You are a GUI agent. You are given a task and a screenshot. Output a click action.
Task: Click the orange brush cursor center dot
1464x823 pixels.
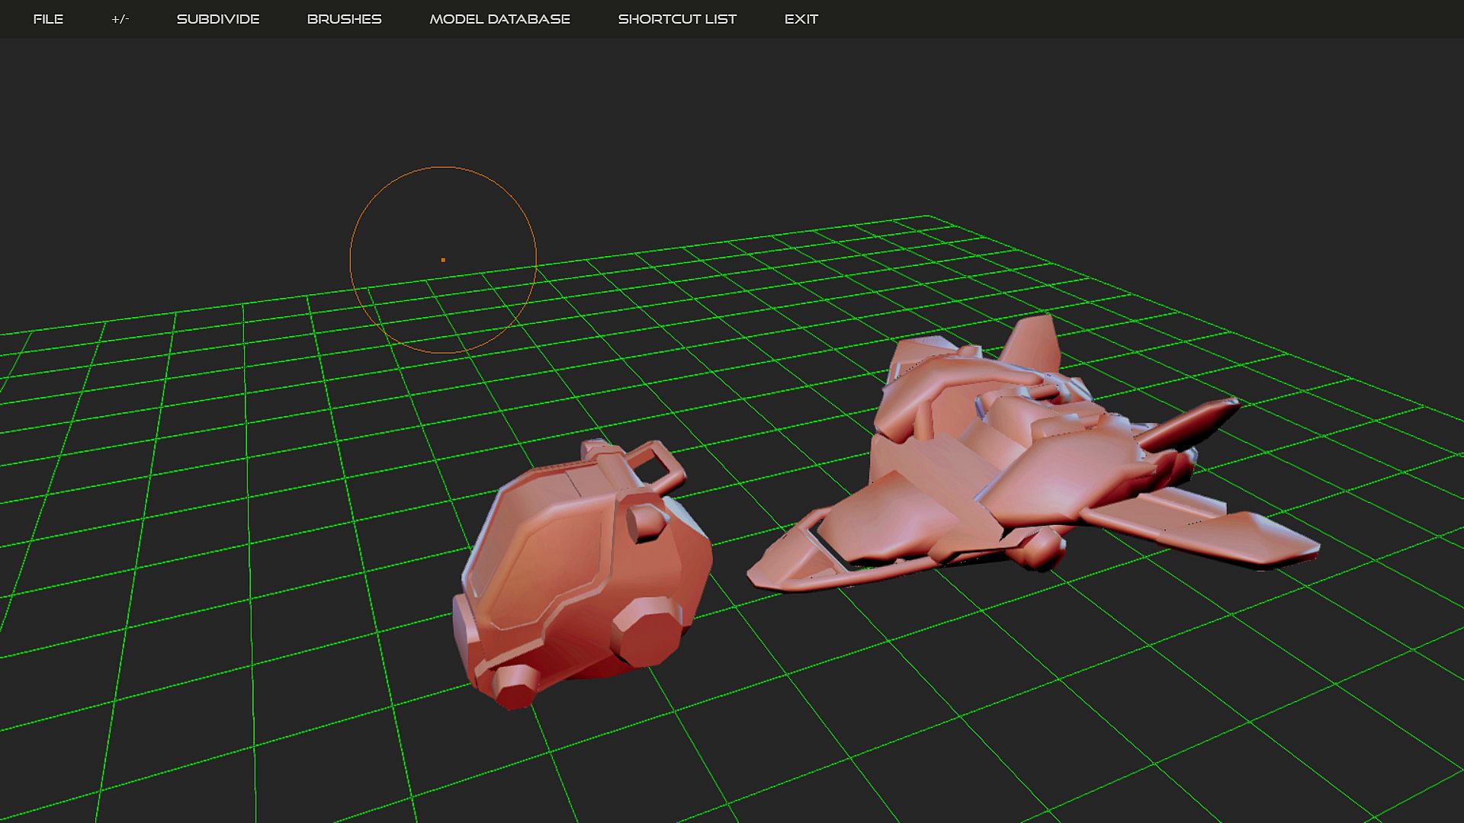443,260
